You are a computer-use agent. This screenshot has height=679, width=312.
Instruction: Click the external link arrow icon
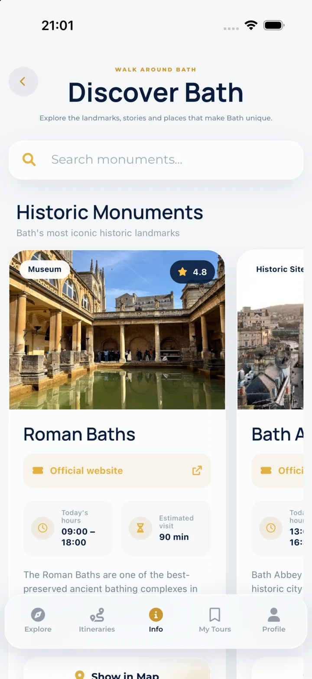tap(197, 470)
